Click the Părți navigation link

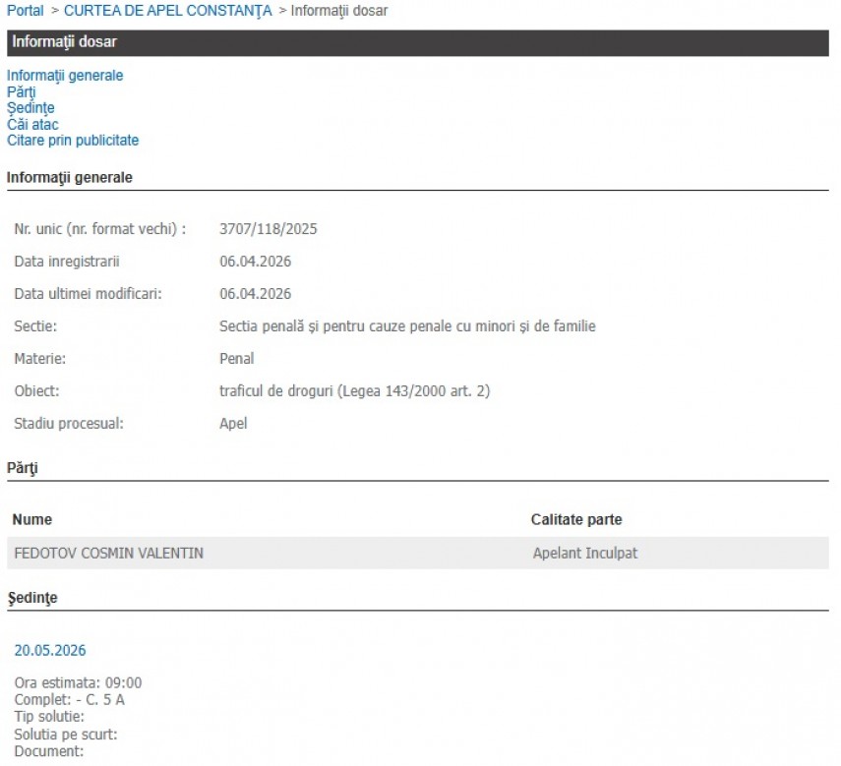coord(22,91)
